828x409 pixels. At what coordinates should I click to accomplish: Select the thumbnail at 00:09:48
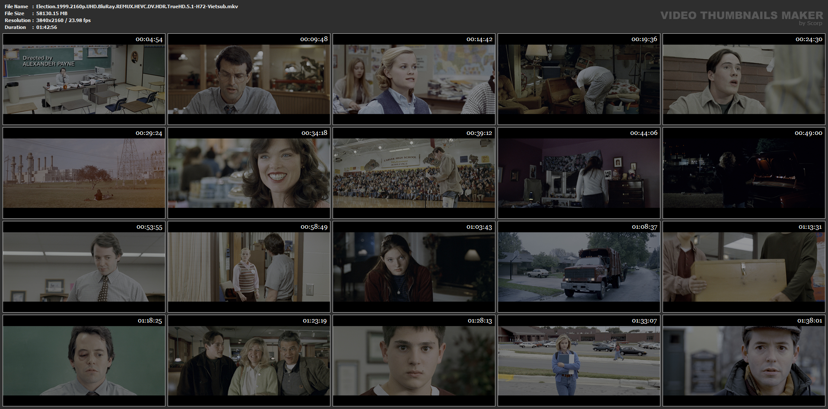click(x=249, y=79)
